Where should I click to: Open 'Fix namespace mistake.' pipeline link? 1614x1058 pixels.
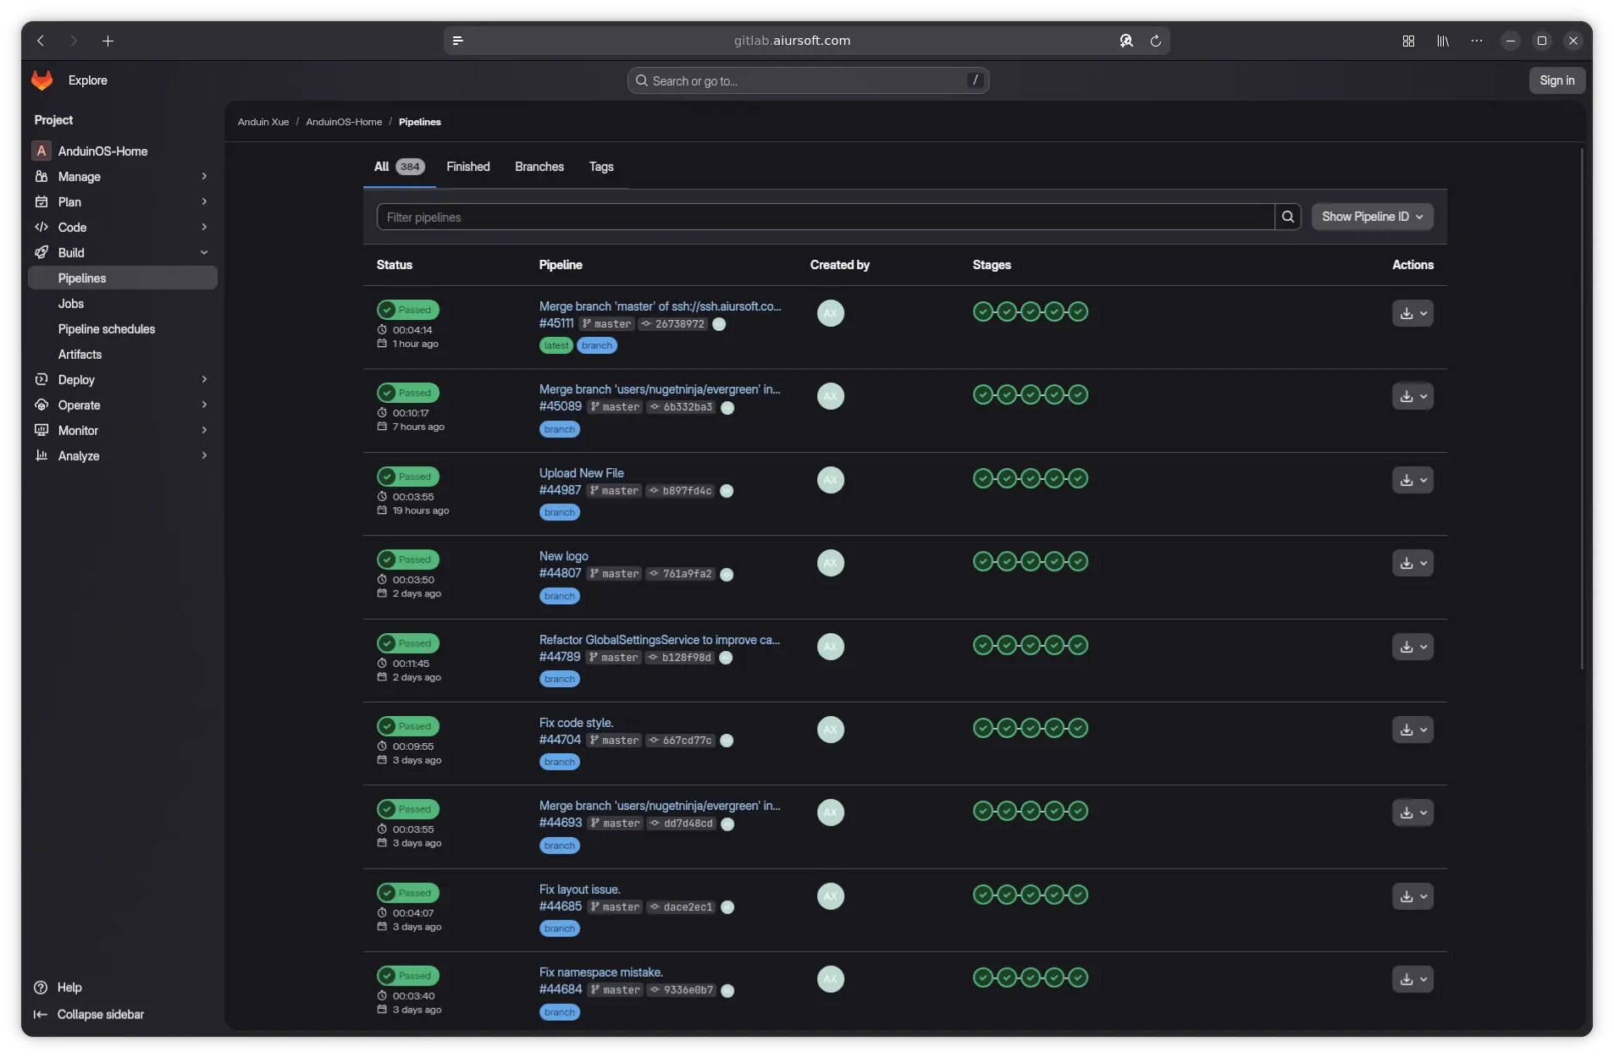click(x=600, y=973)
